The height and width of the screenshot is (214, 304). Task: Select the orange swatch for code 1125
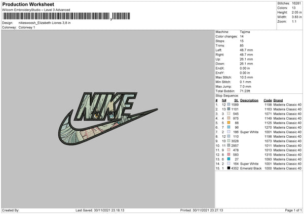[229, 123]
